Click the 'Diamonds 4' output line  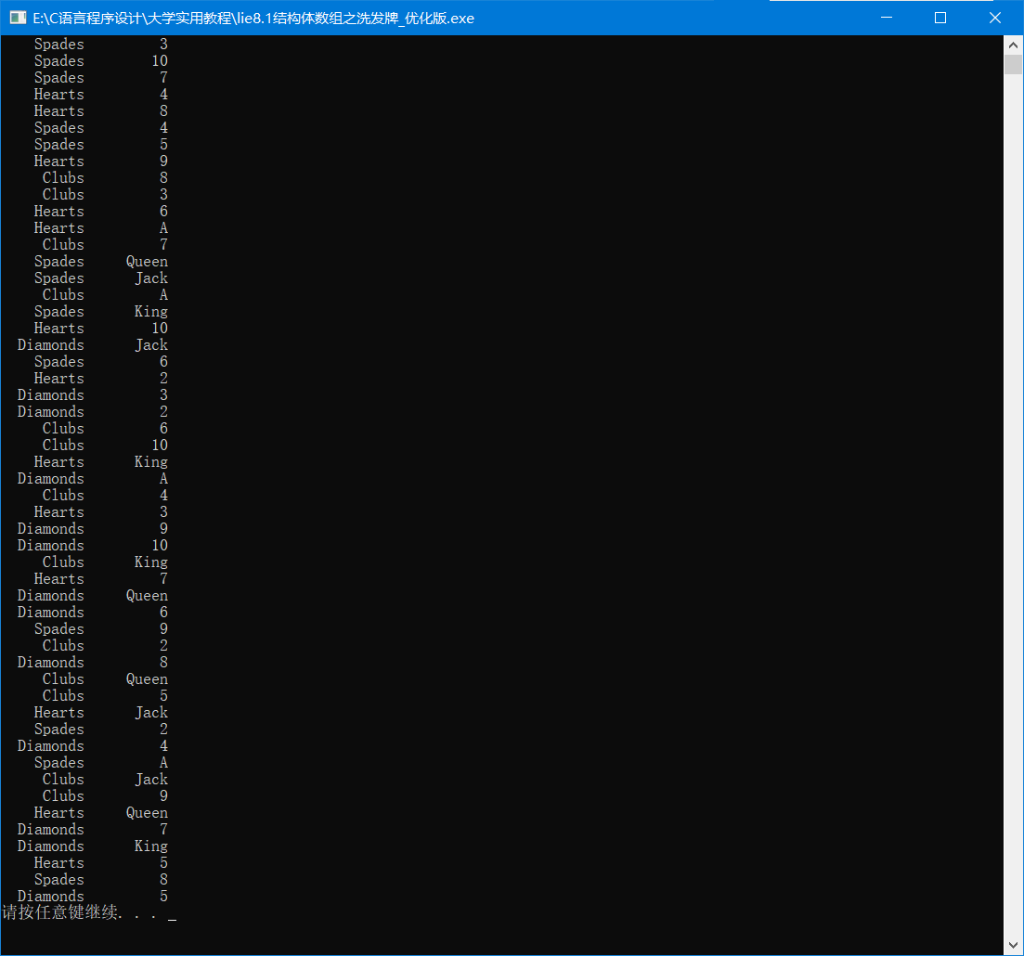93,746
